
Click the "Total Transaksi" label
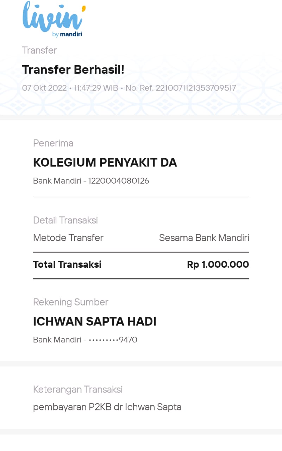(67, 265)
